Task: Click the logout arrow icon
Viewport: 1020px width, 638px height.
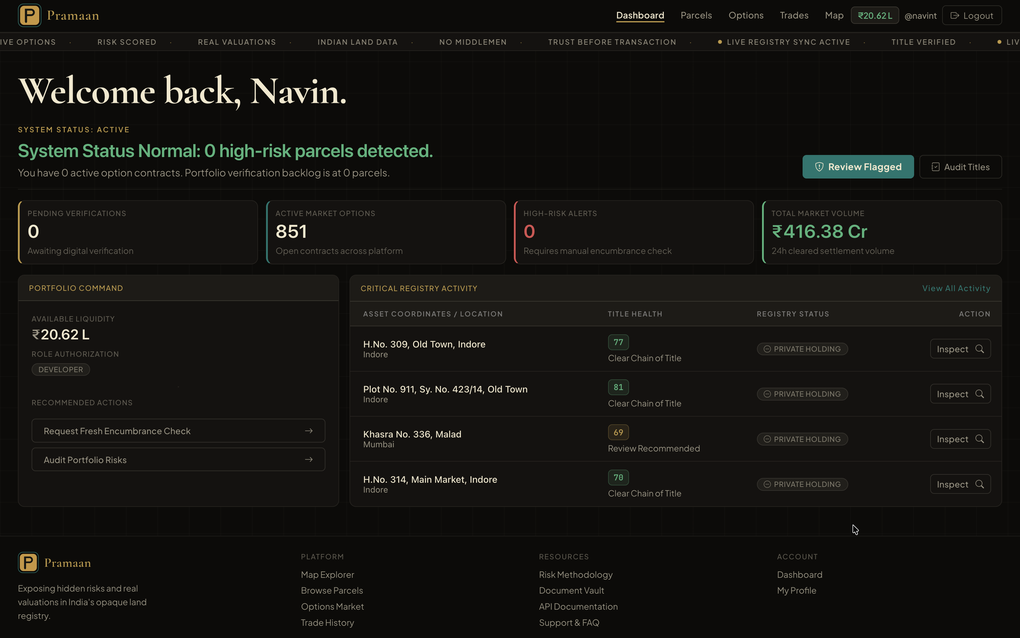Action: pyautogui.click(x=955, y=15)
